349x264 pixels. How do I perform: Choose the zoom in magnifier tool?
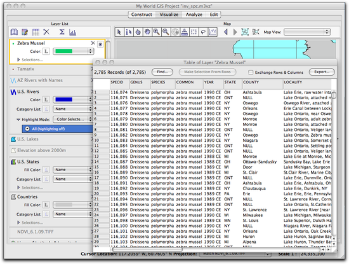pyautogui.click(x=156, y=32)
